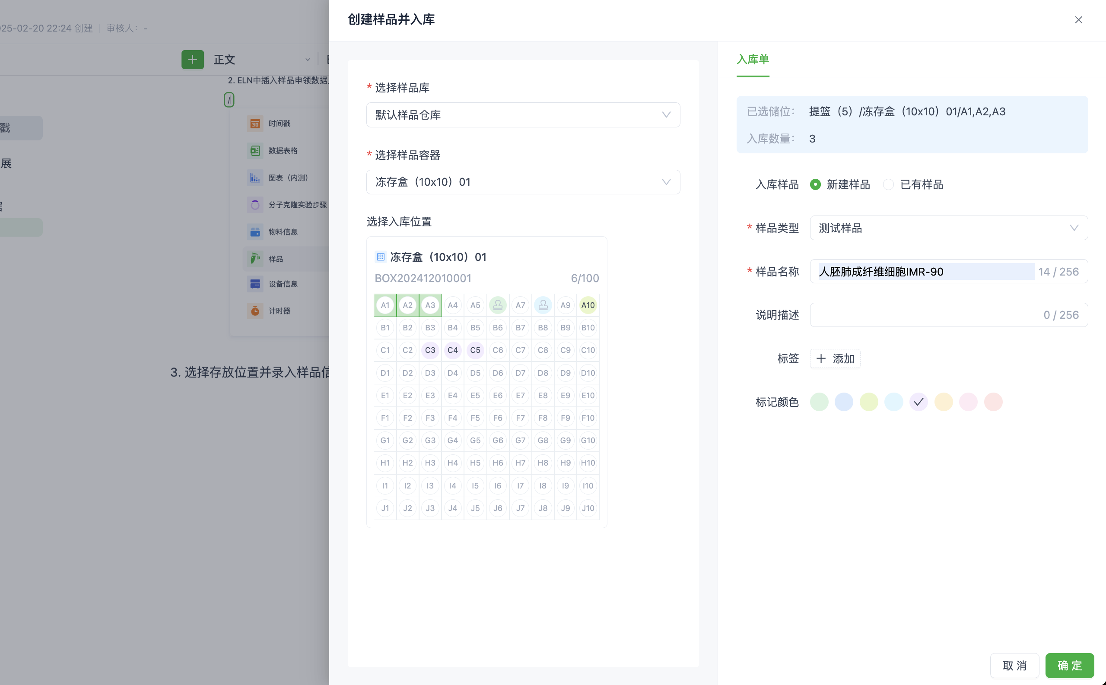Click the equipment info (设备信息) icon
Screen dimensions: 1106x685
click(x=254, y=284)
